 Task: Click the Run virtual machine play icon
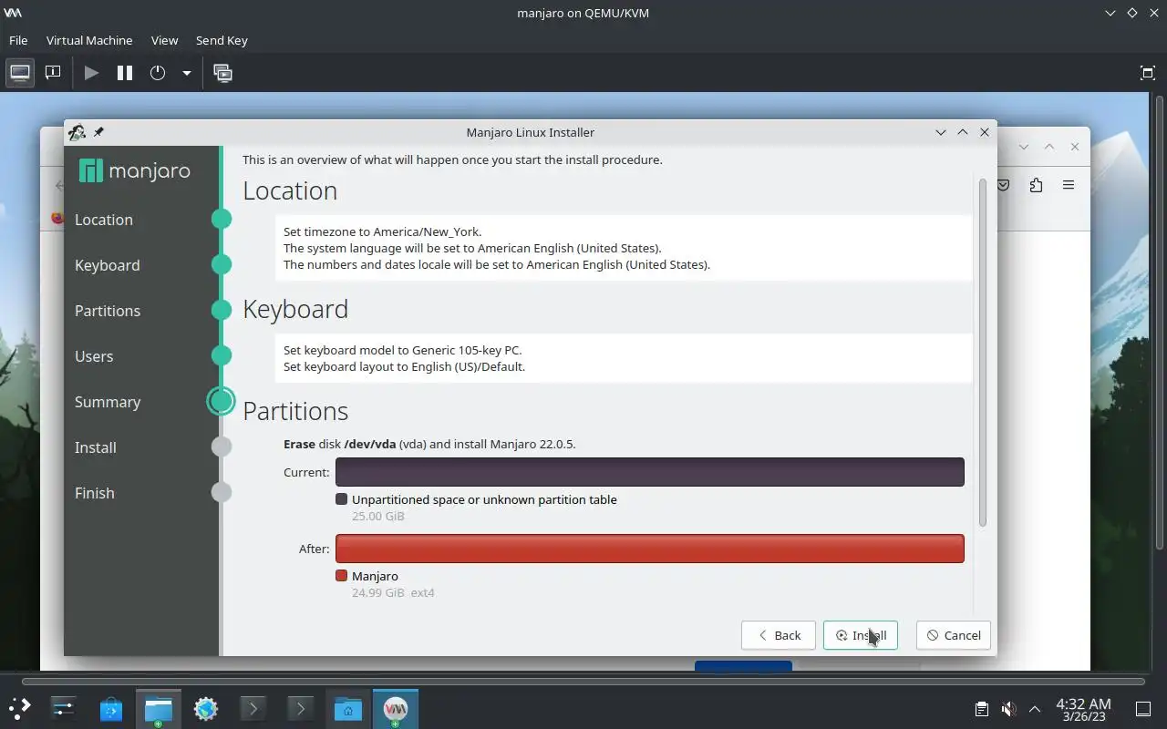coord(91,73)
